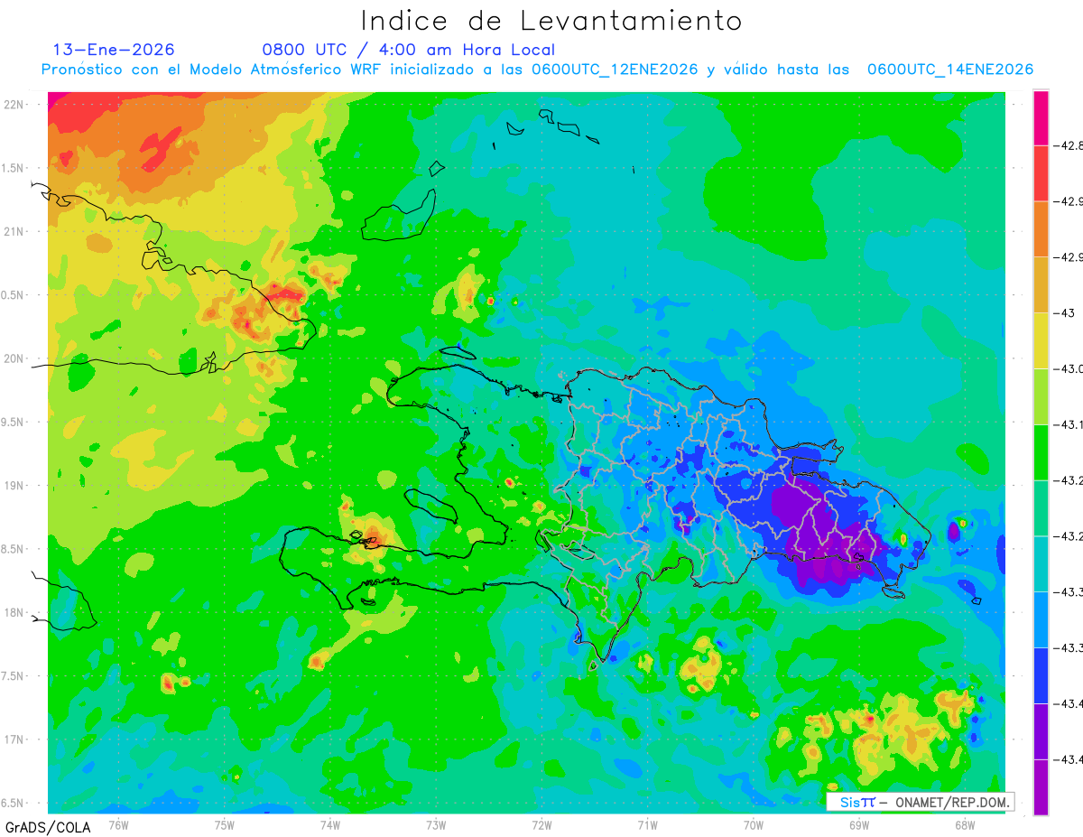Screen dimensions: 1083x837
Task: Pick the orange swatch on the color bar
Action: click(1041, 229)
